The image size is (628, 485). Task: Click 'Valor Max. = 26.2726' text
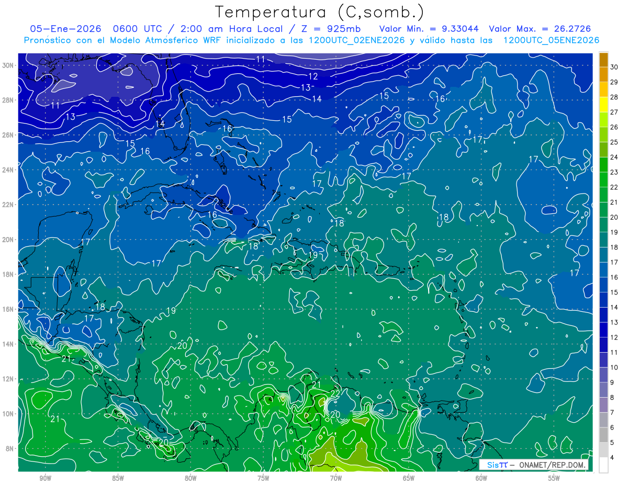(540, 29)
